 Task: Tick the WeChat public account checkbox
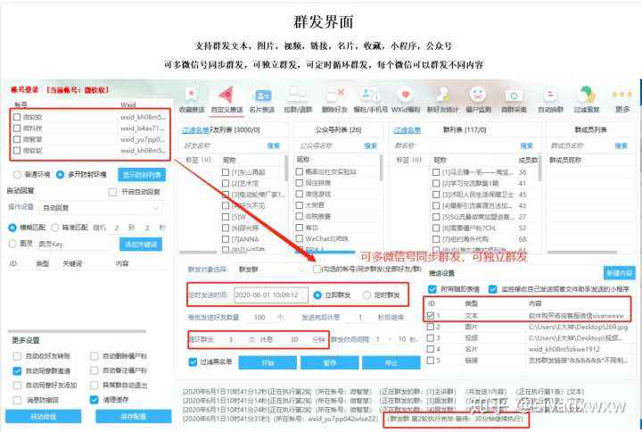[x=300, y=238]
